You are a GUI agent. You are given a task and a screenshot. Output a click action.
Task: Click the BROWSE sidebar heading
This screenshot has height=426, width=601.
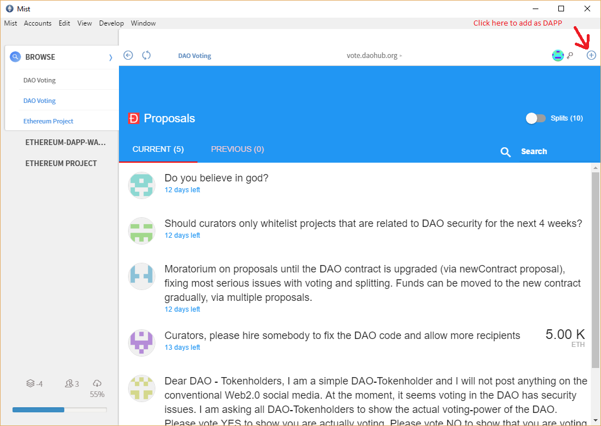(40, 57)
